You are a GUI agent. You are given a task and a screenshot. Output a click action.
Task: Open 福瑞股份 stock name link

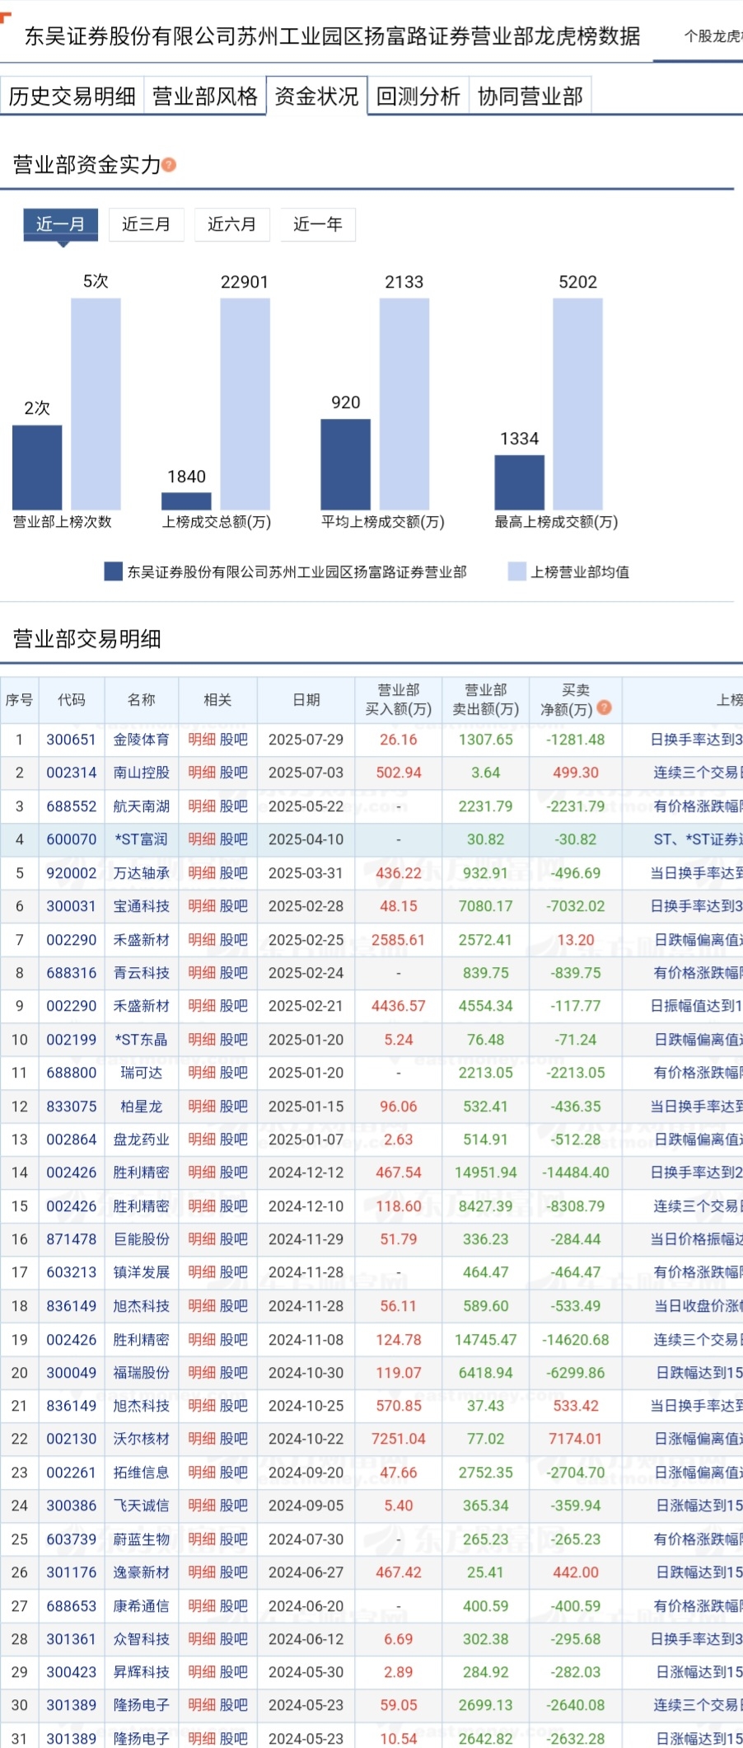point(142,1373)
